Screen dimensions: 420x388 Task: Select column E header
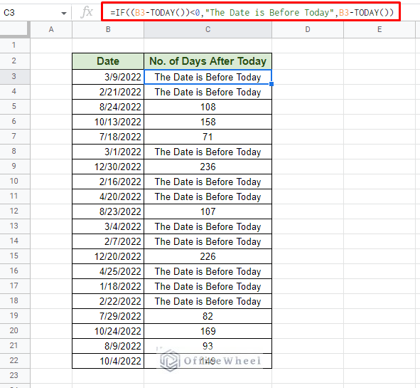click(x=379, y=29)
